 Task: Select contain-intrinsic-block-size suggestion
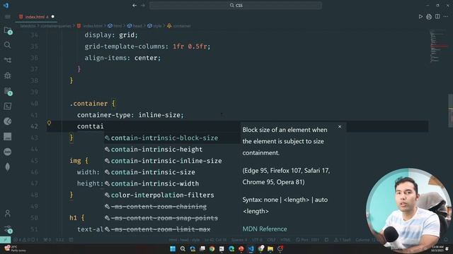(x=172, y=138)
